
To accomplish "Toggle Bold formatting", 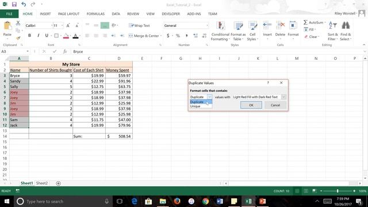I will pyautogui.click(x=29, y=36).
